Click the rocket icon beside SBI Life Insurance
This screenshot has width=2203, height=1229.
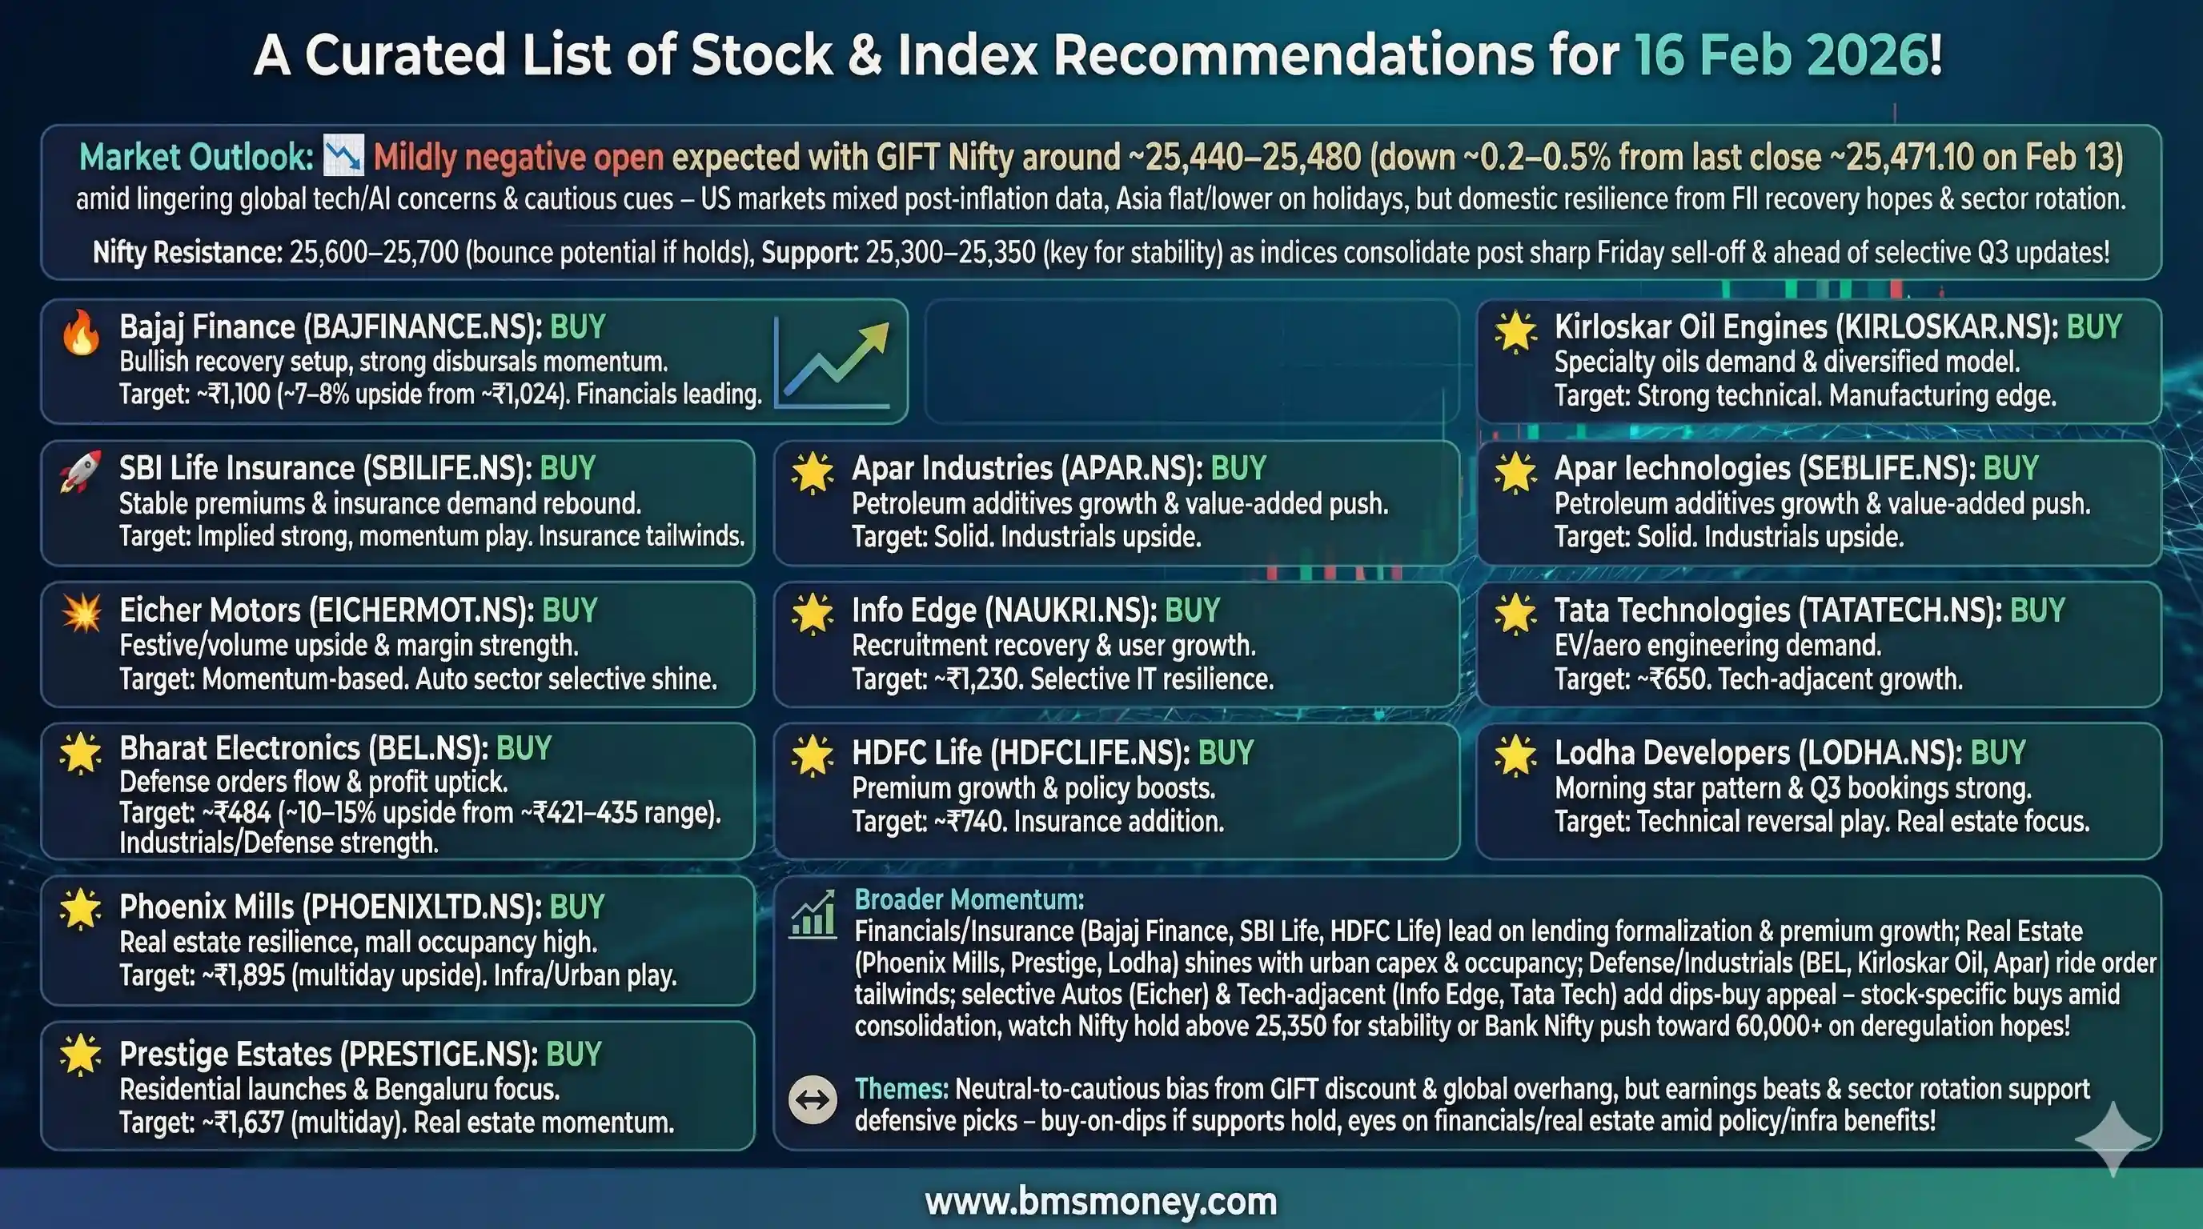tap(80, 471)
